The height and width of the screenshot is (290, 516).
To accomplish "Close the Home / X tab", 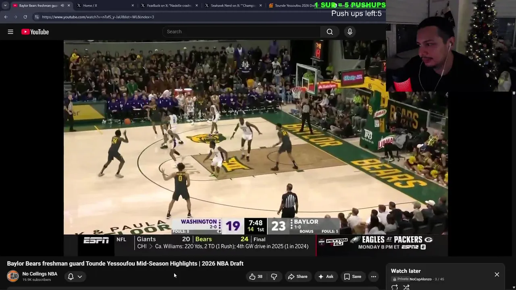I will tap(133, 6).
